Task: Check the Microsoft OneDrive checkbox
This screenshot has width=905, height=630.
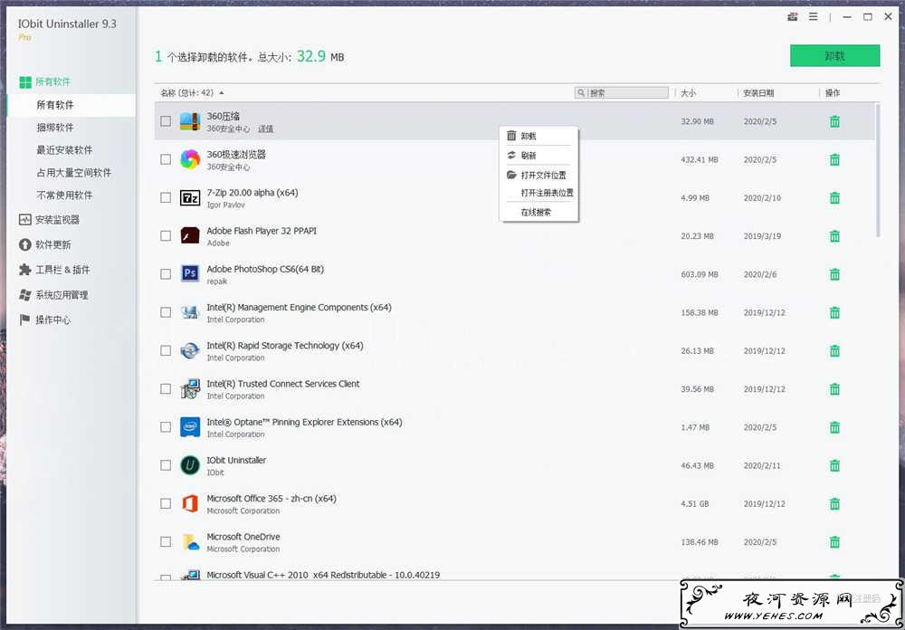Action: [166, 541]
